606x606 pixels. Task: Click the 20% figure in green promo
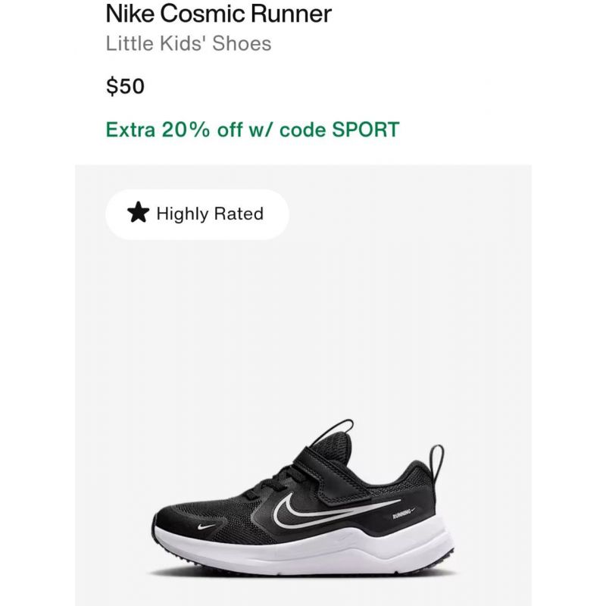click(186, 130)
